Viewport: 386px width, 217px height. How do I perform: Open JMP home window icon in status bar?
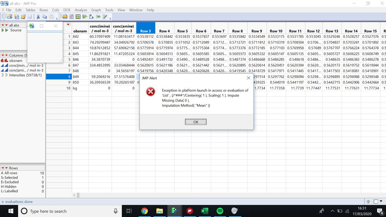click(x=368, y=202)
